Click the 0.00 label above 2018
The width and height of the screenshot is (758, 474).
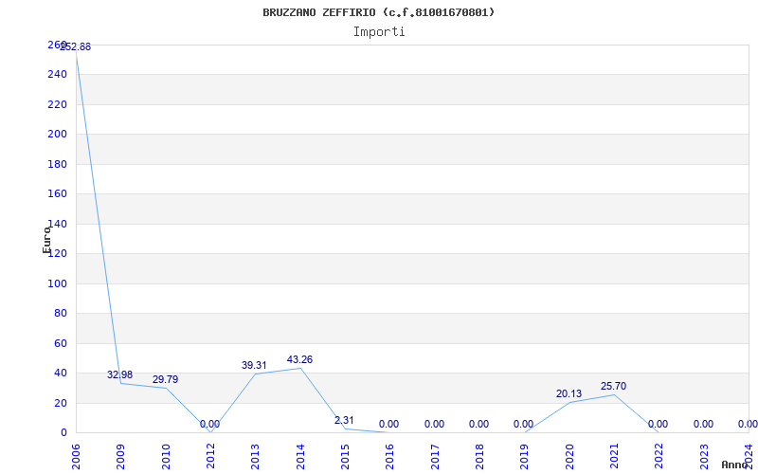479,424
